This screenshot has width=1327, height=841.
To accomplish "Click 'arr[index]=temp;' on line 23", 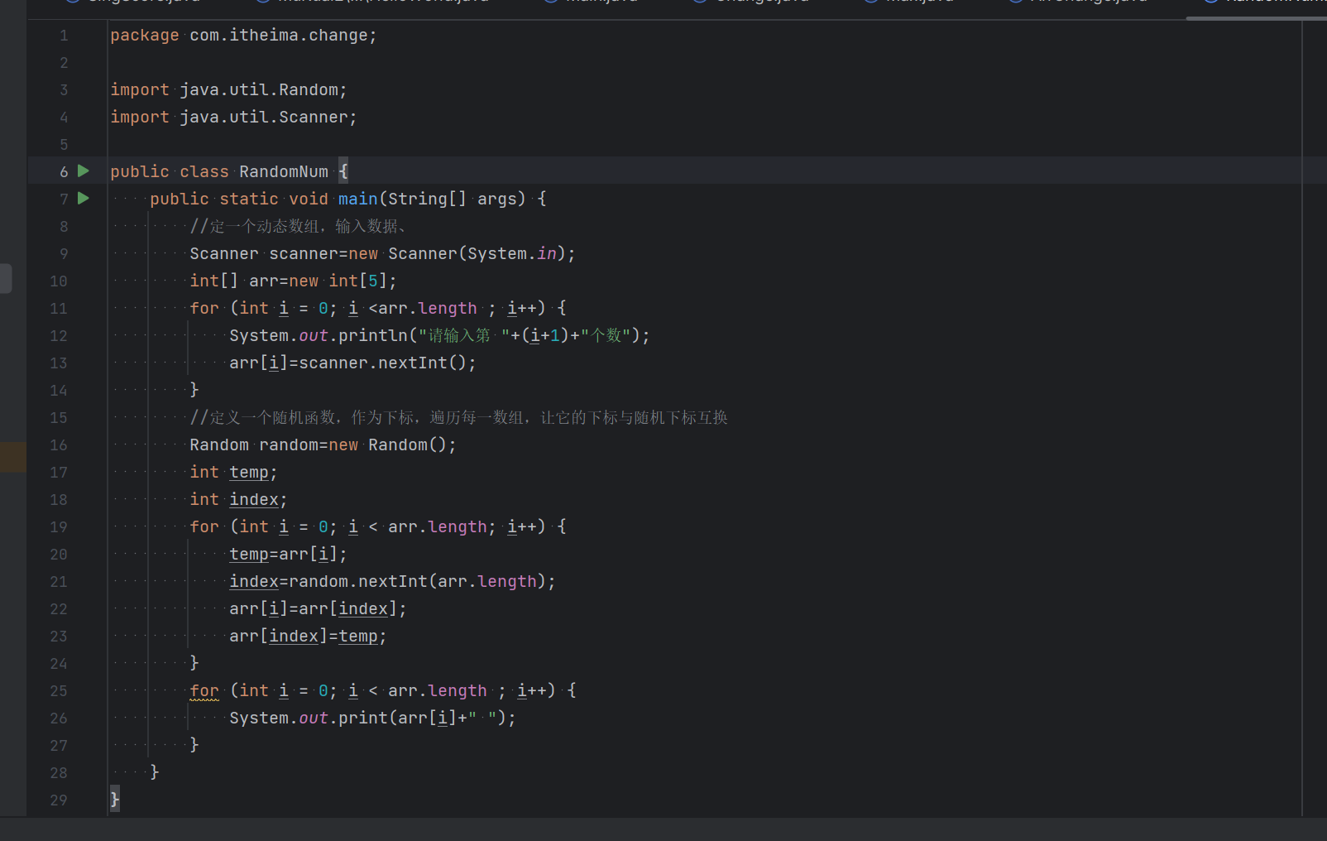I will tap(308, 637).
